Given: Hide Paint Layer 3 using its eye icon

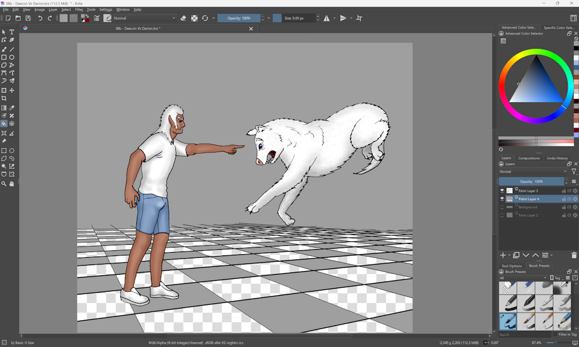Looking at the screenshot, I should tap(502, 191).
